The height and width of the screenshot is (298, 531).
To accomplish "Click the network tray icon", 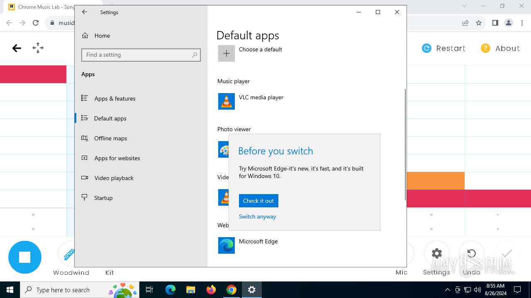I will pos(468,290).
